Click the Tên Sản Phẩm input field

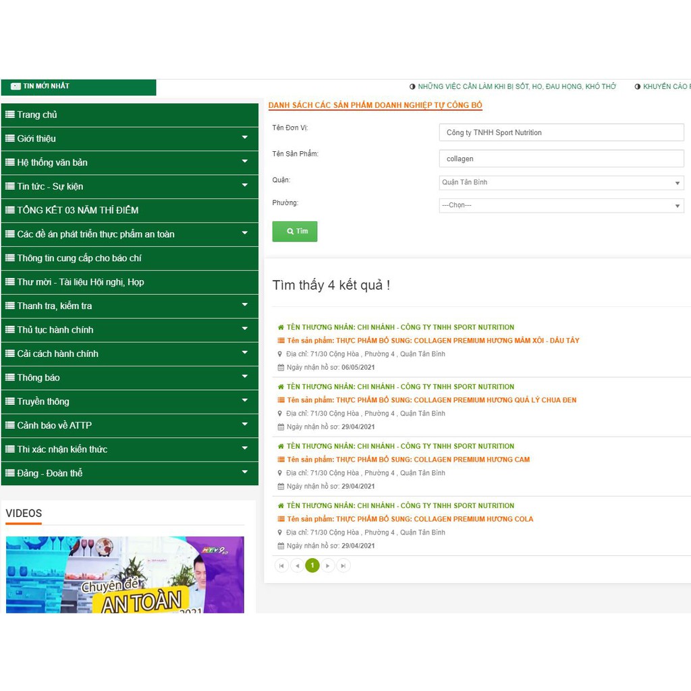coord(561,159)
